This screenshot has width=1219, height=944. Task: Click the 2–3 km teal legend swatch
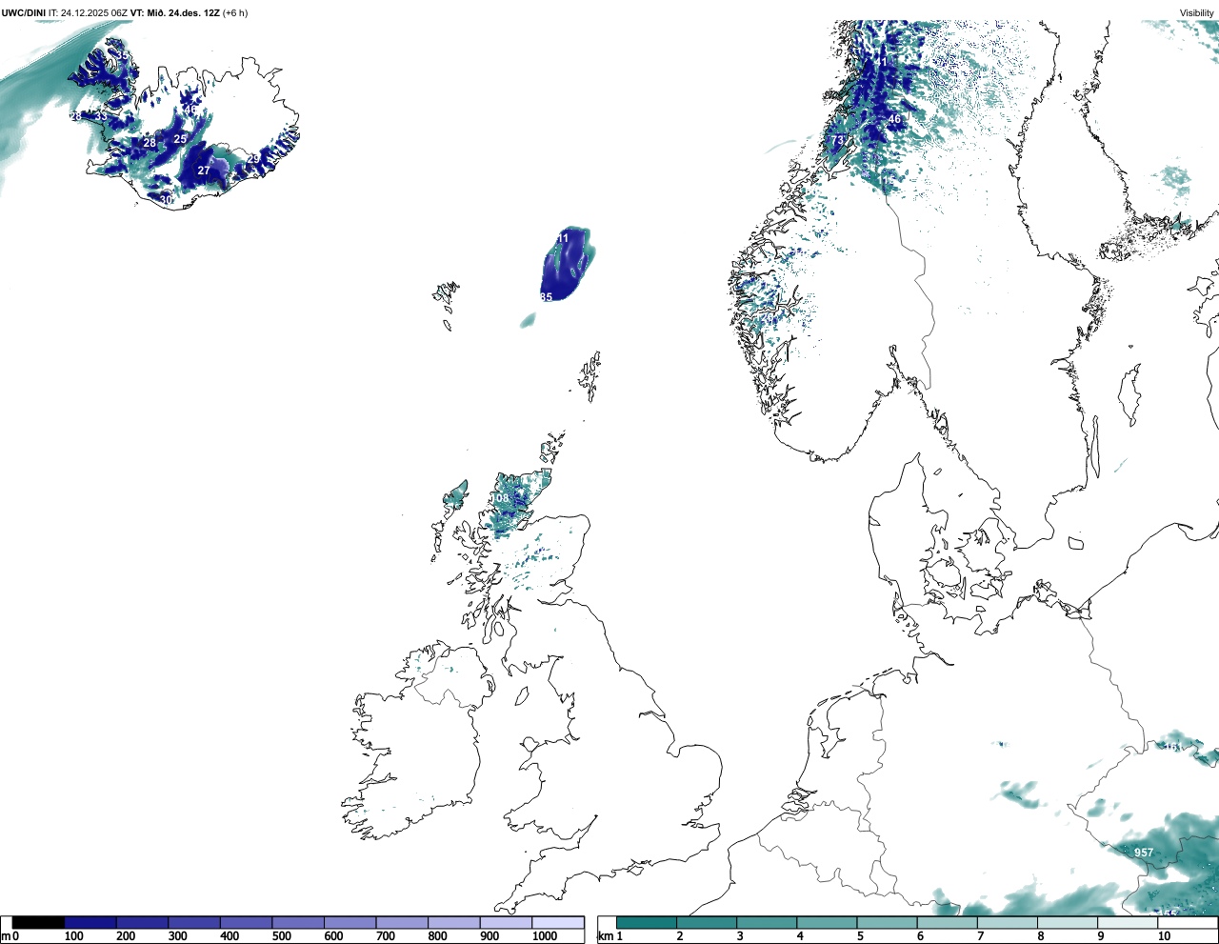706,922
